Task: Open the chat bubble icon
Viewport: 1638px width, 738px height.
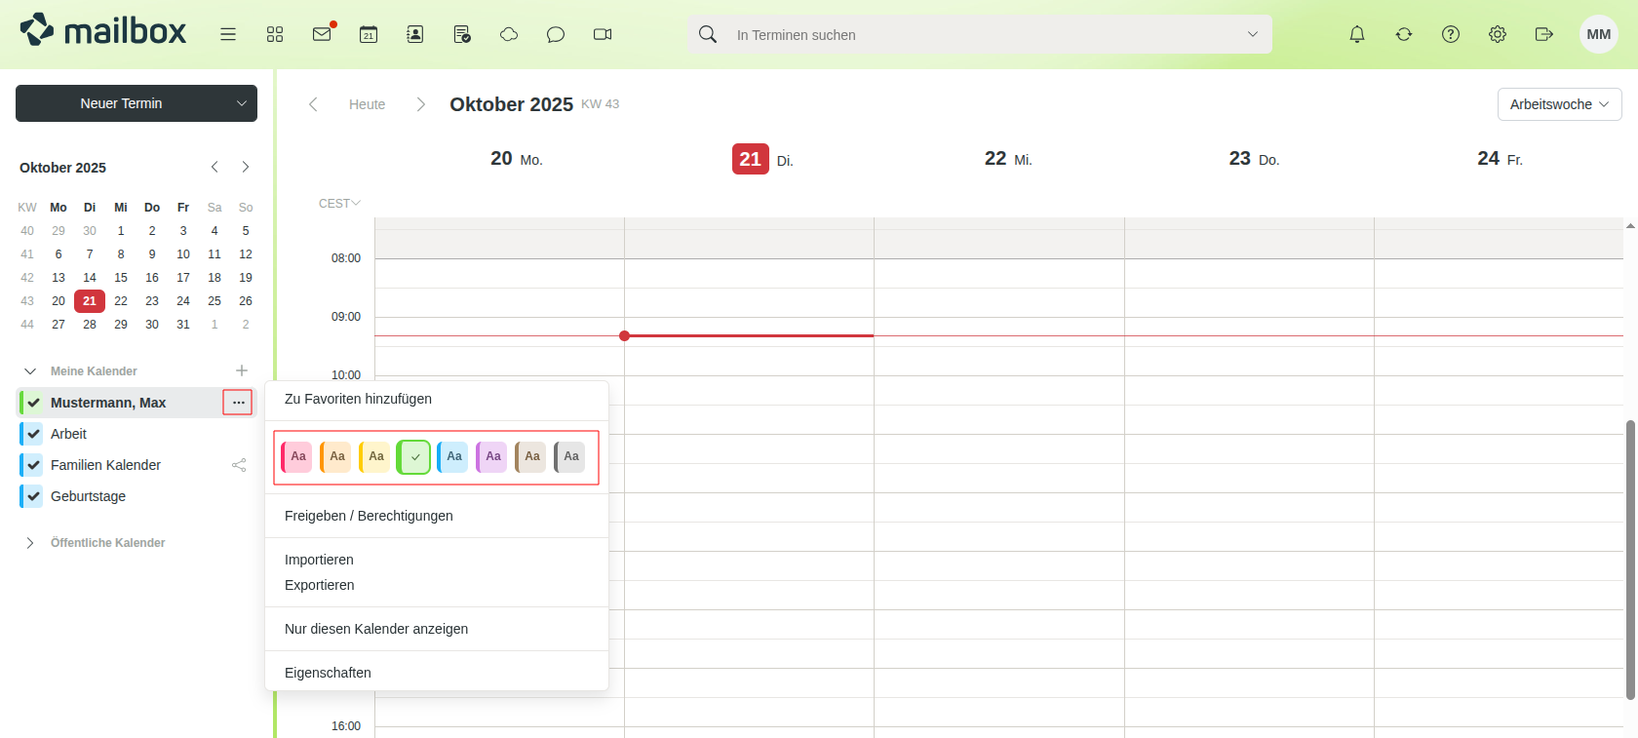Action: point(556,34)
